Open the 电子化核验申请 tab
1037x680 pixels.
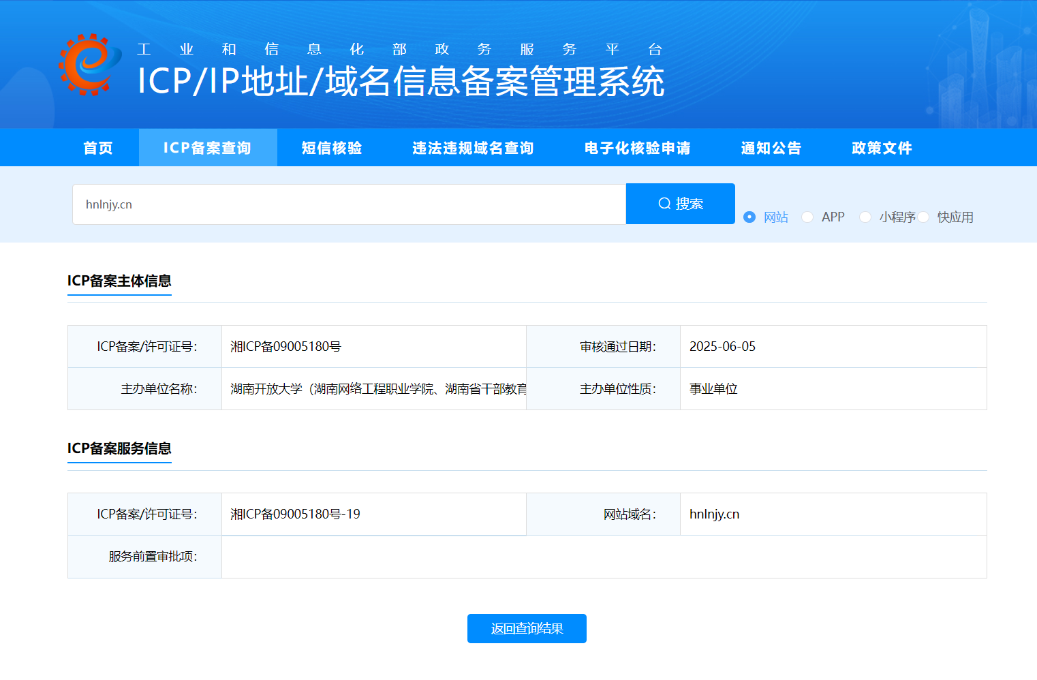(x=638, y=148)
